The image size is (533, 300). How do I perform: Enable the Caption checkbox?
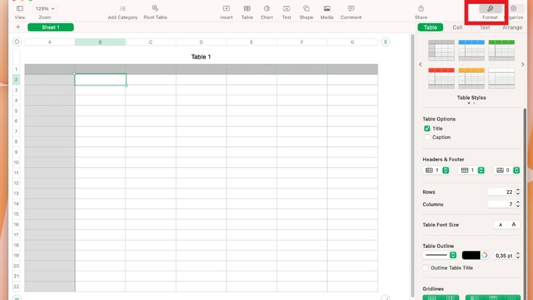click(x=427, y=137)
